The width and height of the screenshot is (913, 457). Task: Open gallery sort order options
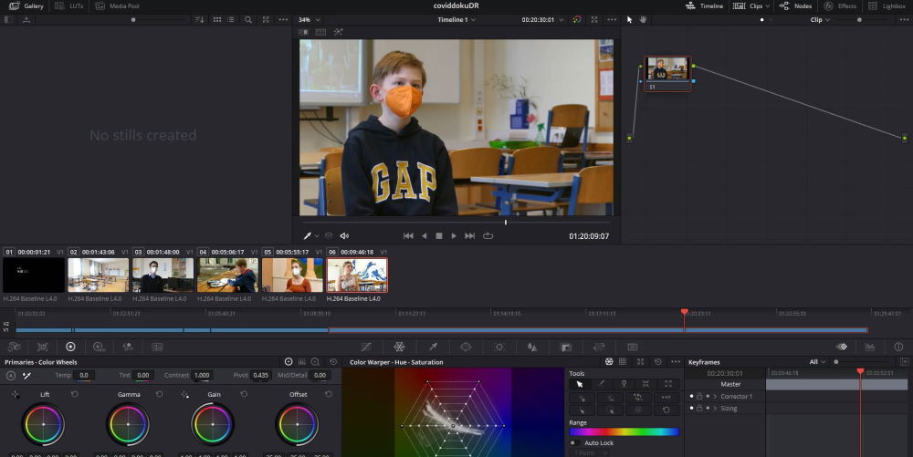(200, 20)
